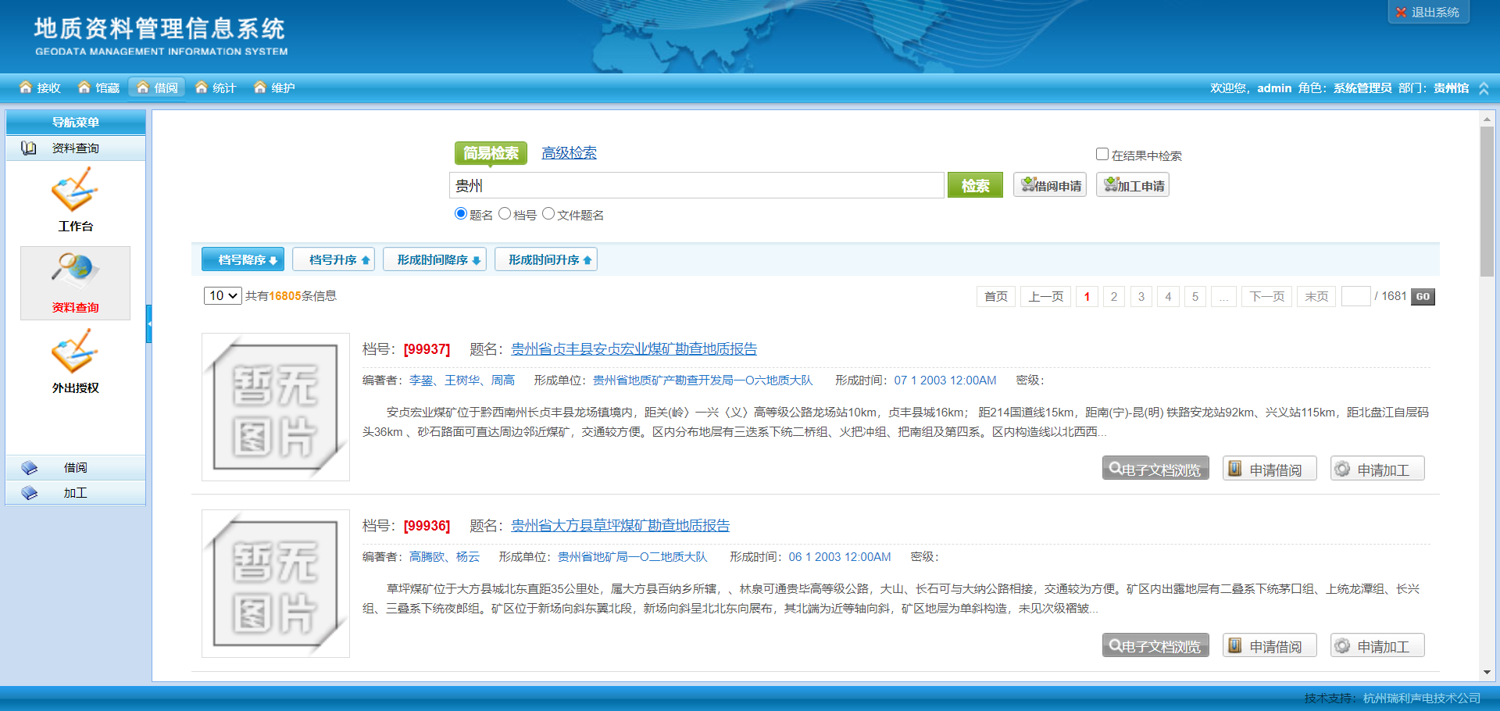
Task: Sort by 档号降序
Action: (243, 259)
